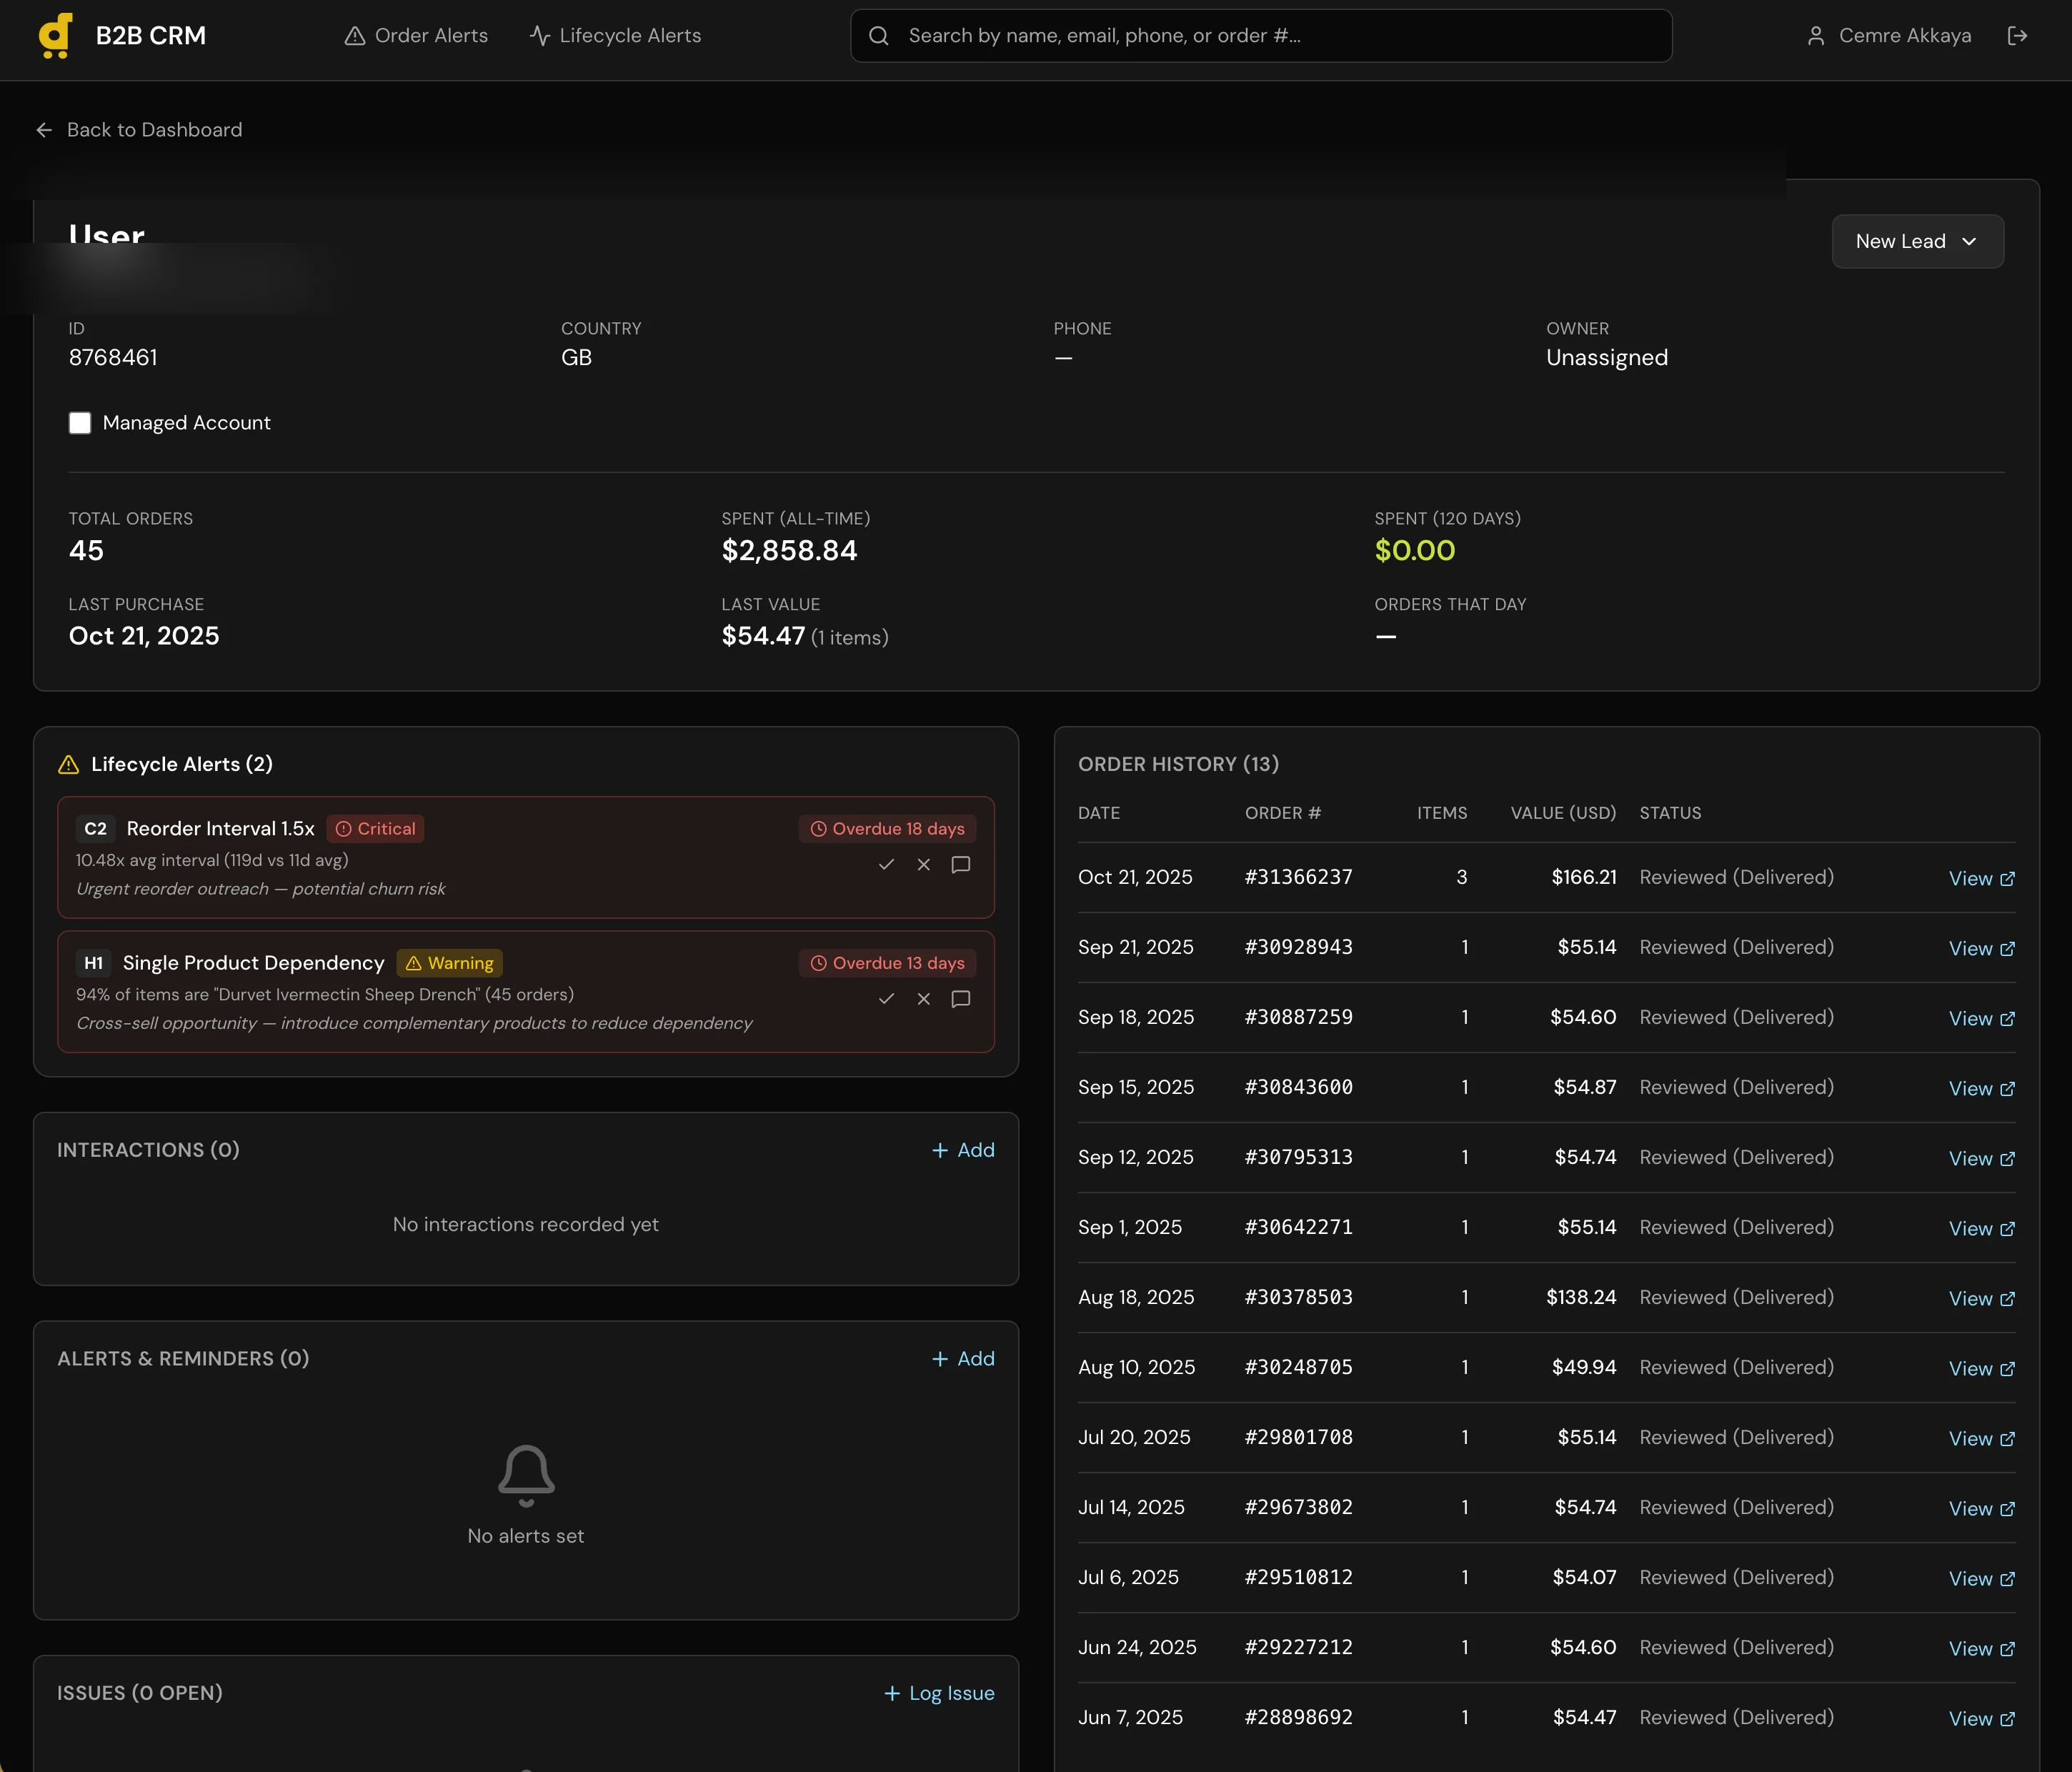Enable the Managed Account checkbox
Screen dimensions: 2072x1772
80,423
